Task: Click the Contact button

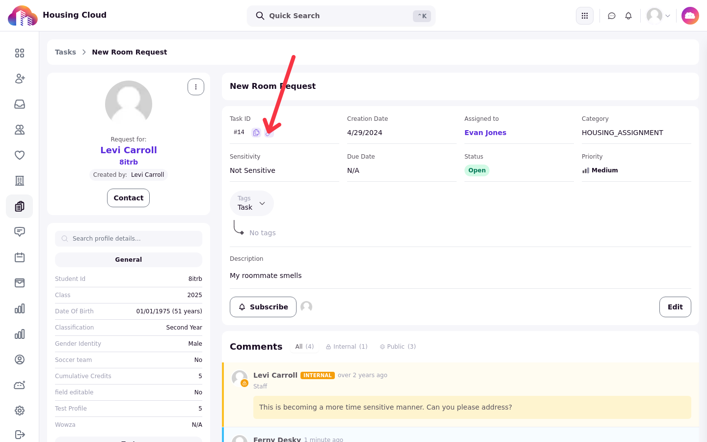Action: point(129,198)
